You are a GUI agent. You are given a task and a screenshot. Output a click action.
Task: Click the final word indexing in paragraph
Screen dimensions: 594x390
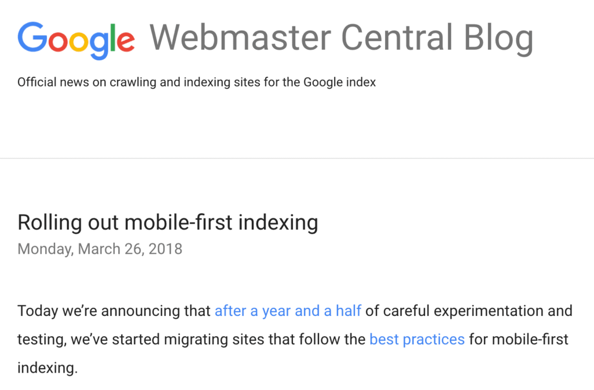46,368
